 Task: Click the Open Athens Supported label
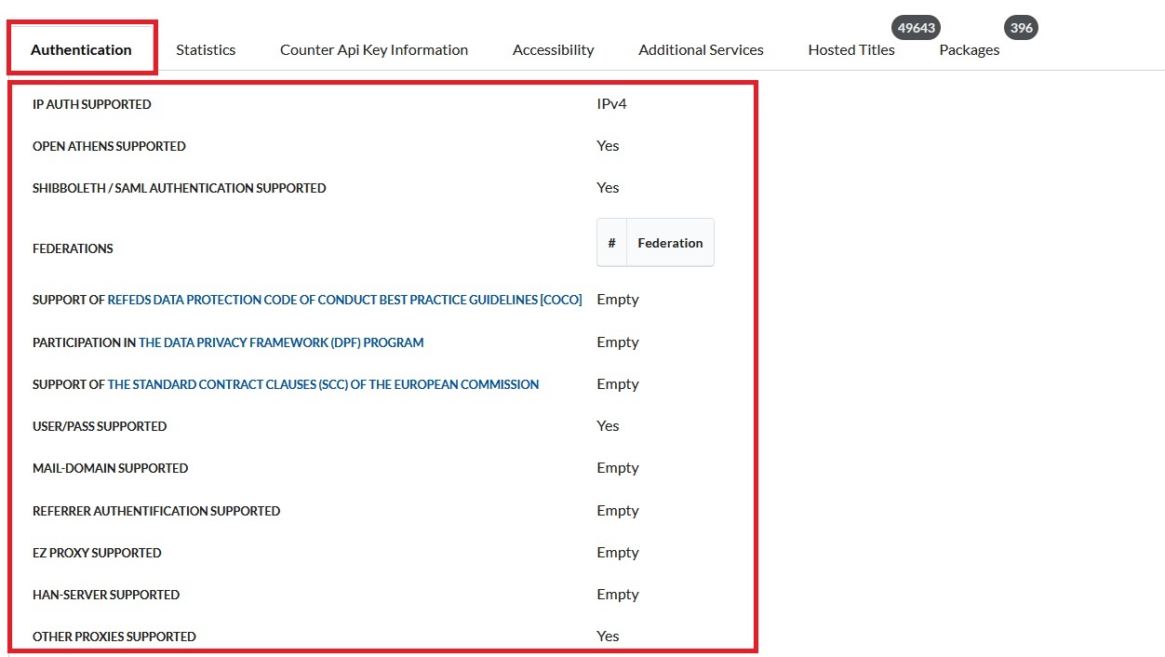point(109,146)
